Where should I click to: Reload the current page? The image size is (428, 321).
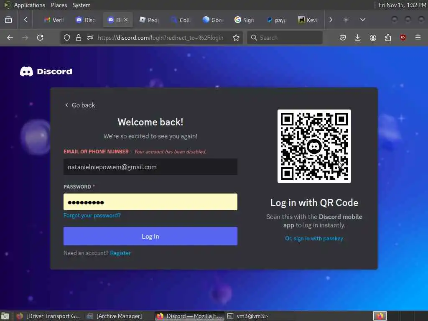40,38
